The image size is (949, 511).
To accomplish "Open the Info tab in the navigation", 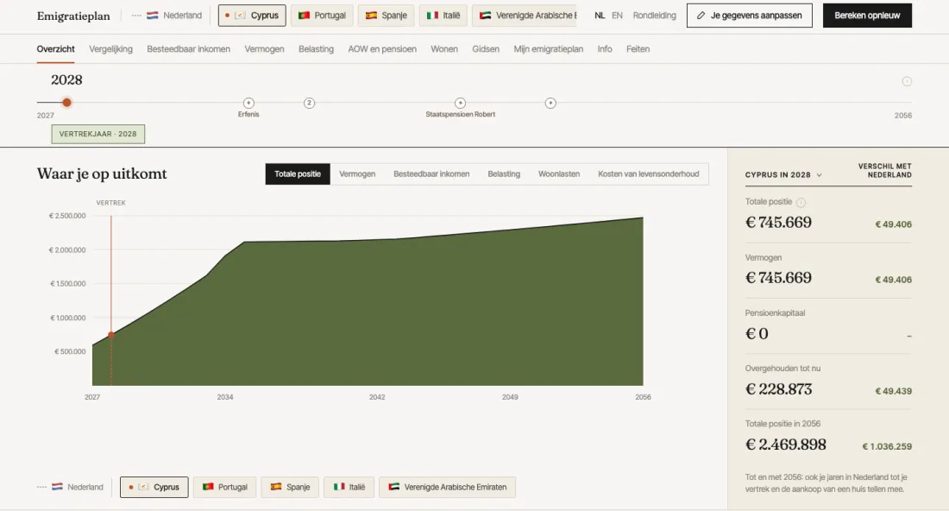I will tap(605, 49).
